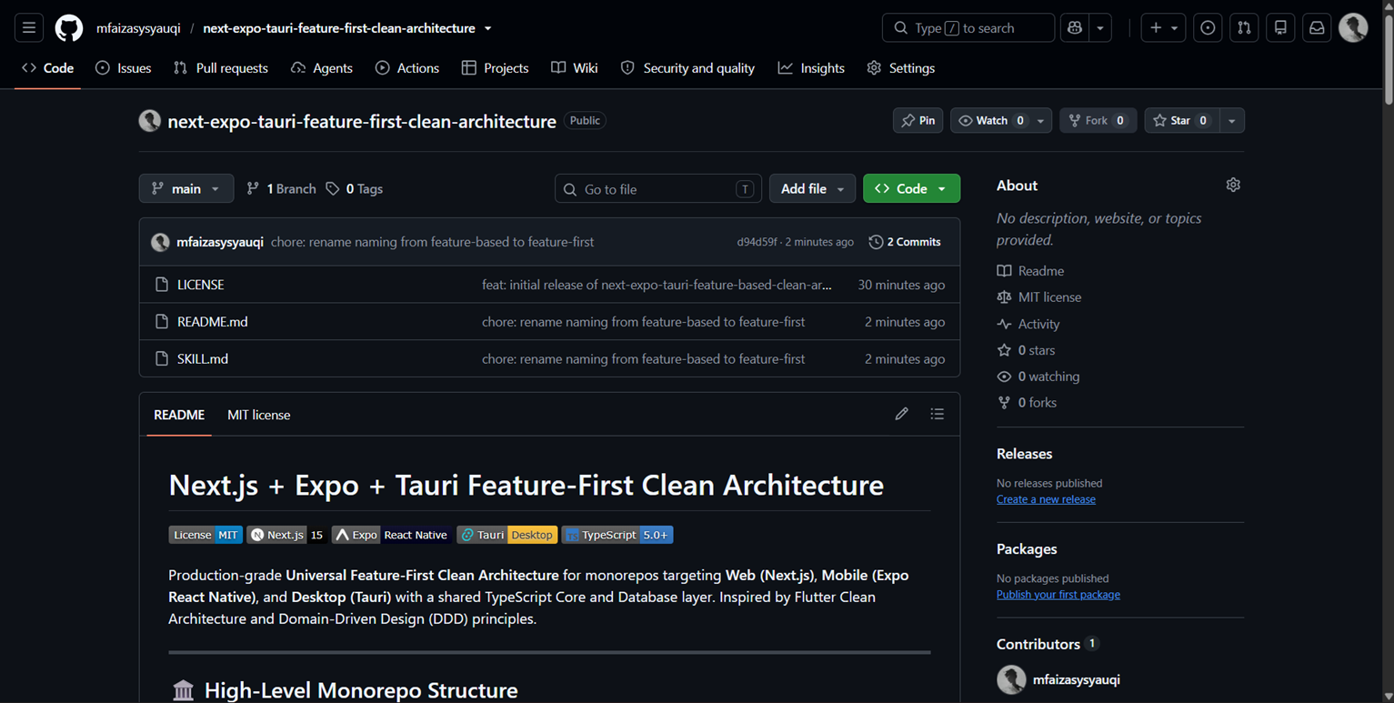Screen dimensions: 1394x703
Task: Star this repository
Action: coord(1180,120)
